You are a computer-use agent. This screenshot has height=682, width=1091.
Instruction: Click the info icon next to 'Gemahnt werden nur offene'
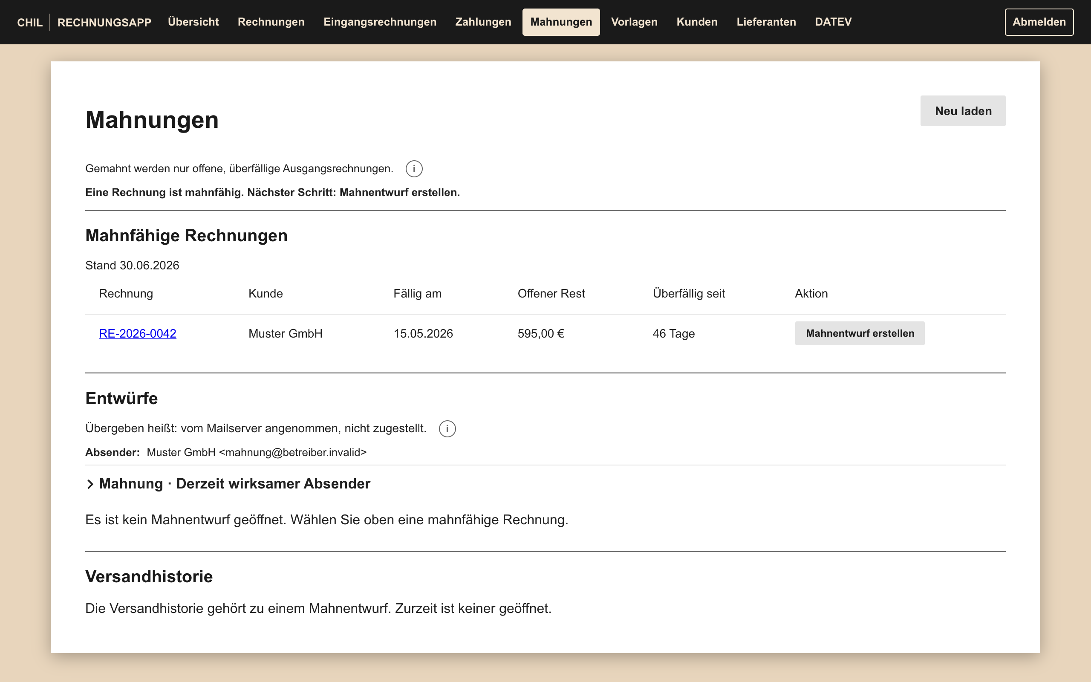pyautogui.click(x=414, y=169)
